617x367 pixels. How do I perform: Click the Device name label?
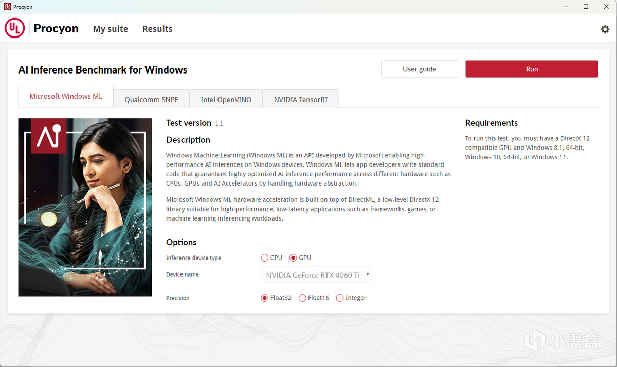coord(183,274)
